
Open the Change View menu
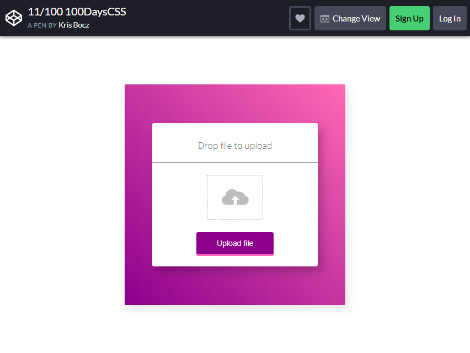(350, 18)
